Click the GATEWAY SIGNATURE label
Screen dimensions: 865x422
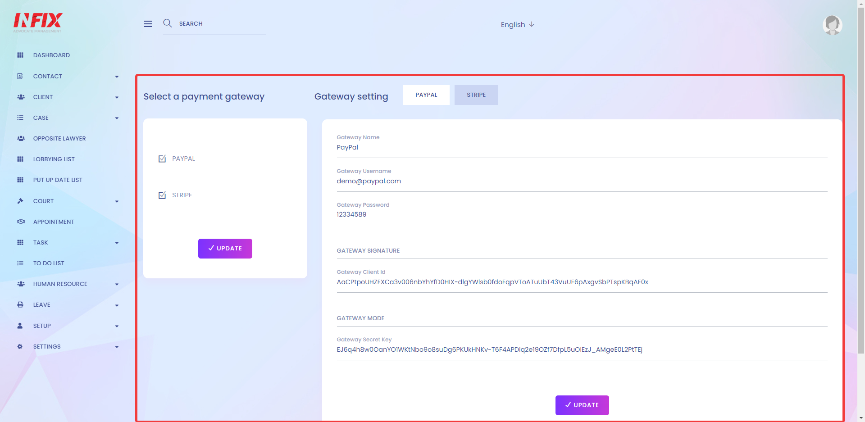click(x=368, y=251)
